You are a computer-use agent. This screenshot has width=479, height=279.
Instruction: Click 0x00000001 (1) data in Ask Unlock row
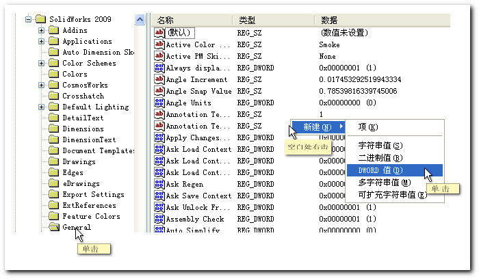[x=348, y=207]
